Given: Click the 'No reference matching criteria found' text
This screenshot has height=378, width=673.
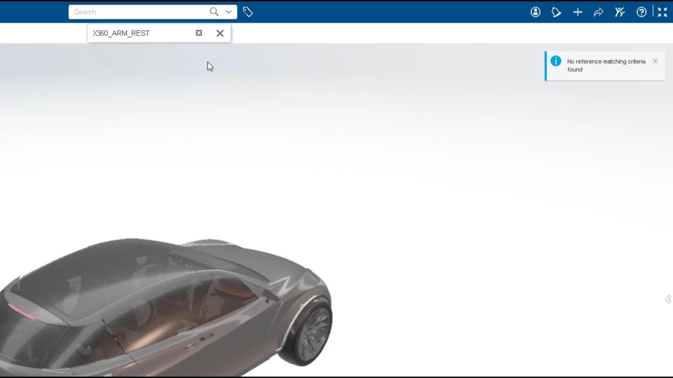Looking at the screenshot, I should [x=606, y=66].
